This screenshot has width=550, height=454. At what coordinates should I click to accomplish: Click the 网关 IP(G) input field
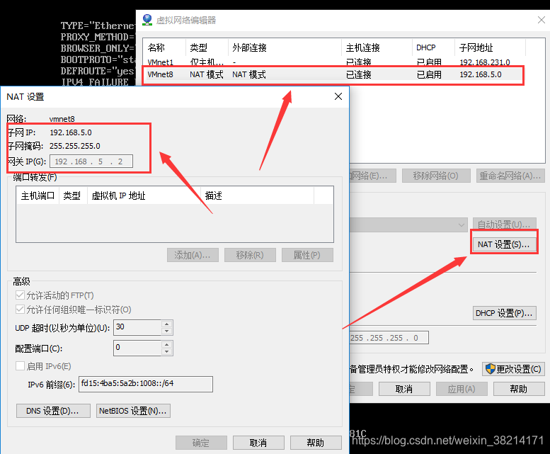coord(91,161)
